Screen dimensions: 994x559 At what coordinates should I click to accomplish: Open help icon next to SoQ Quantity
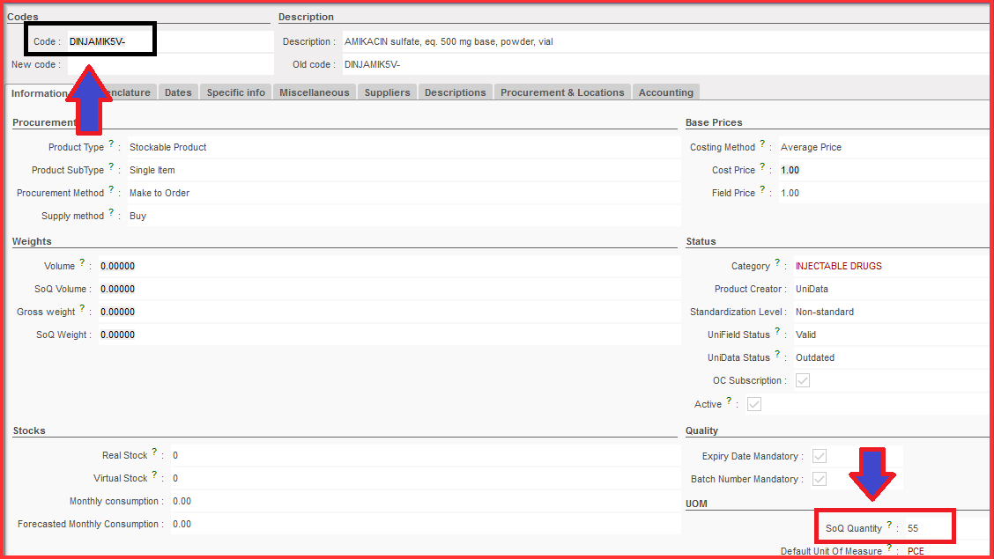point(889,526)
